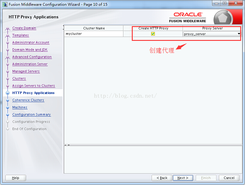245x185 pixels.
Task: Click the Coherence Clusters step bullet
Action: tap(8, 100)
